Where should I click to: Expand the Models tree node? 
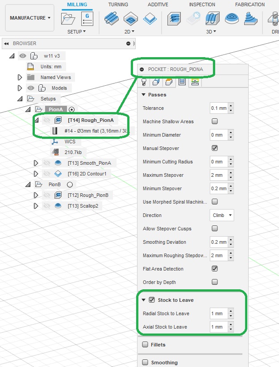[20, 88]
